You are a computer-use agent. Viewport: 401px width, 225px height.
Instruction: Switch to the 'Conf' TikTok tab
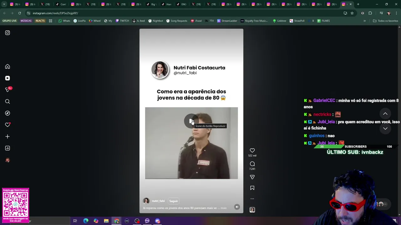coord(61,4)
